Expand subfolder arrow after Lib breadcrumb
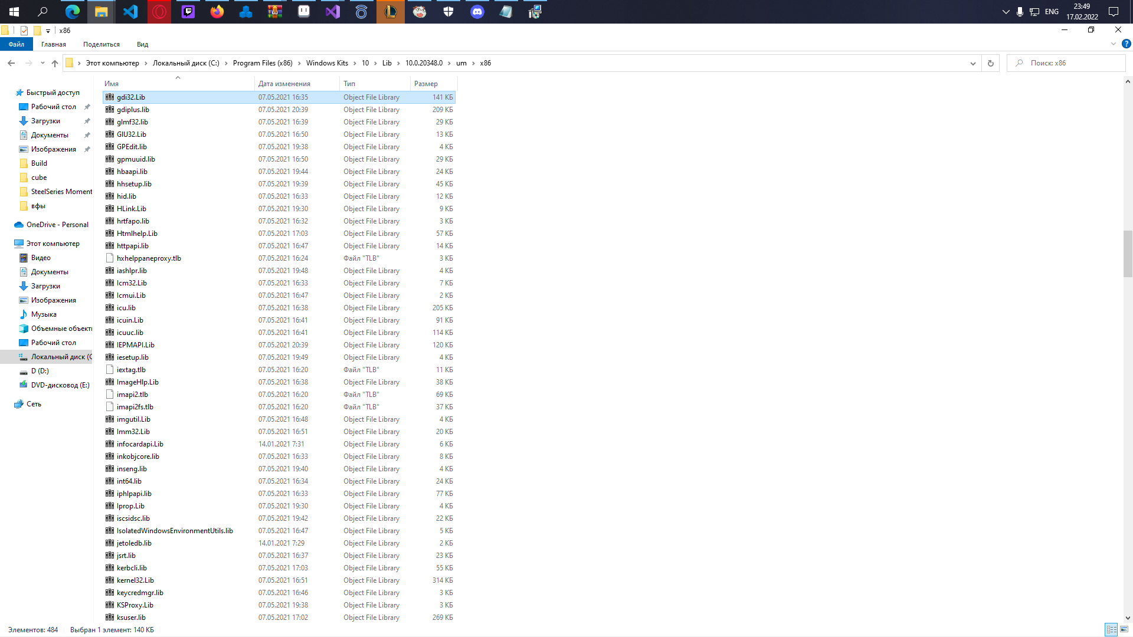The image size is (1133, 637). [x=398, y=63]
